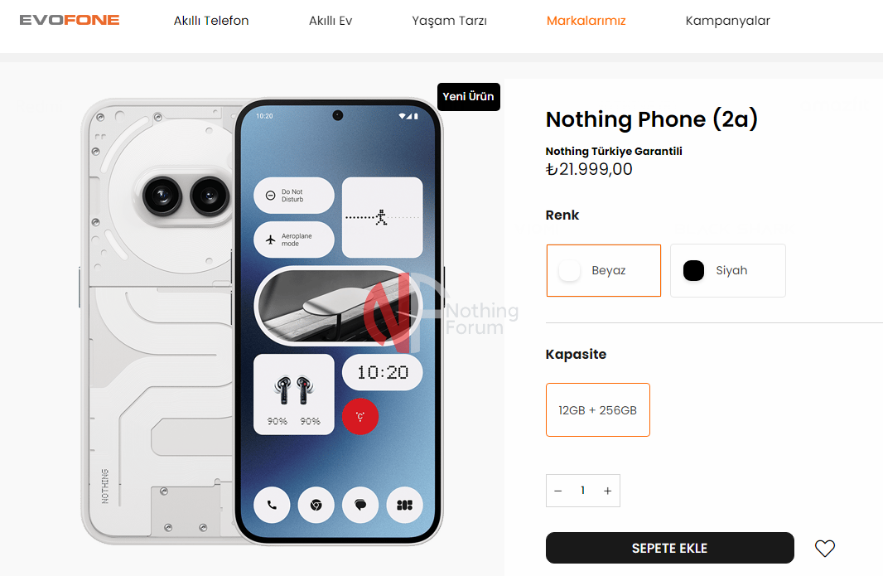This screenshot has height=576, width=883.
Task: Open the Markalarımız menu
Action: (x=586, y=21)
